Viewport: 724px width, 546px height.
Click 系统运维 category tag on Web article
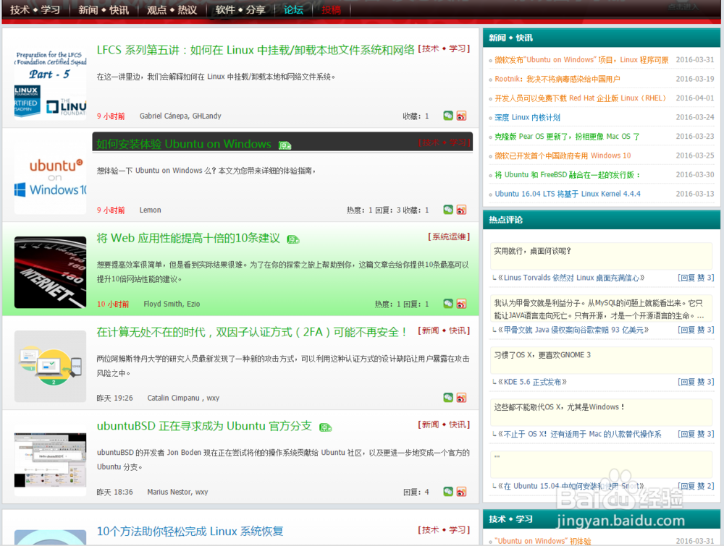[x=449, y=236]
